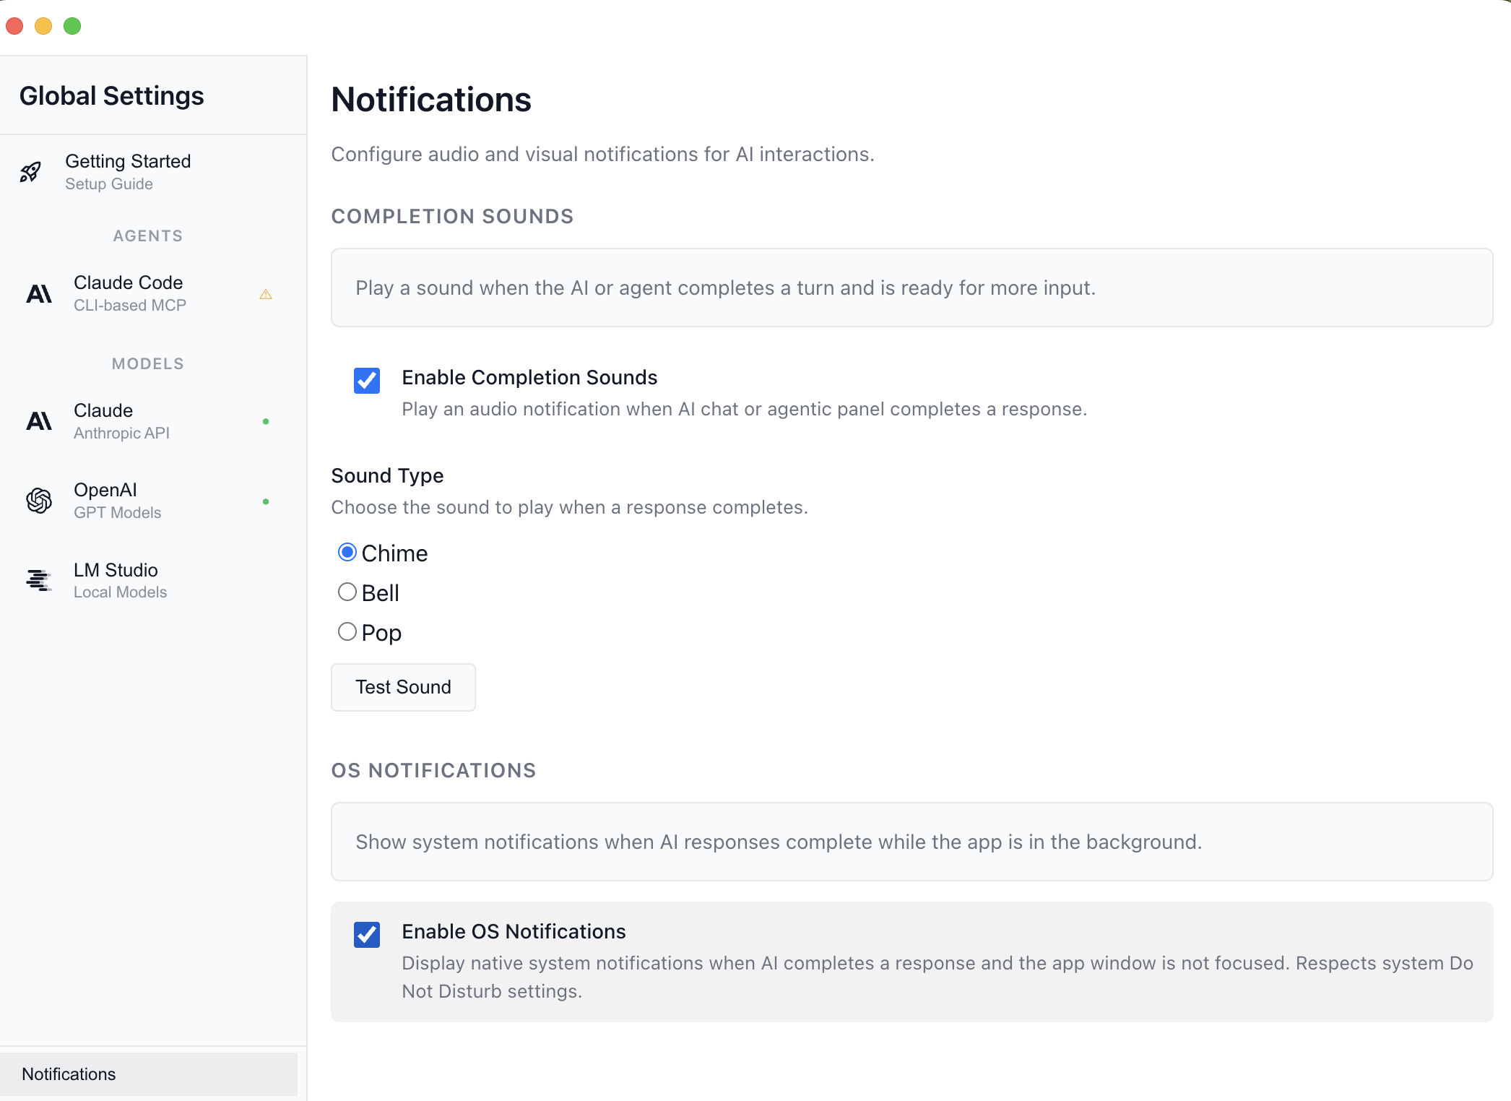Open OpenAI GPT Models settings

click(149, 501)
